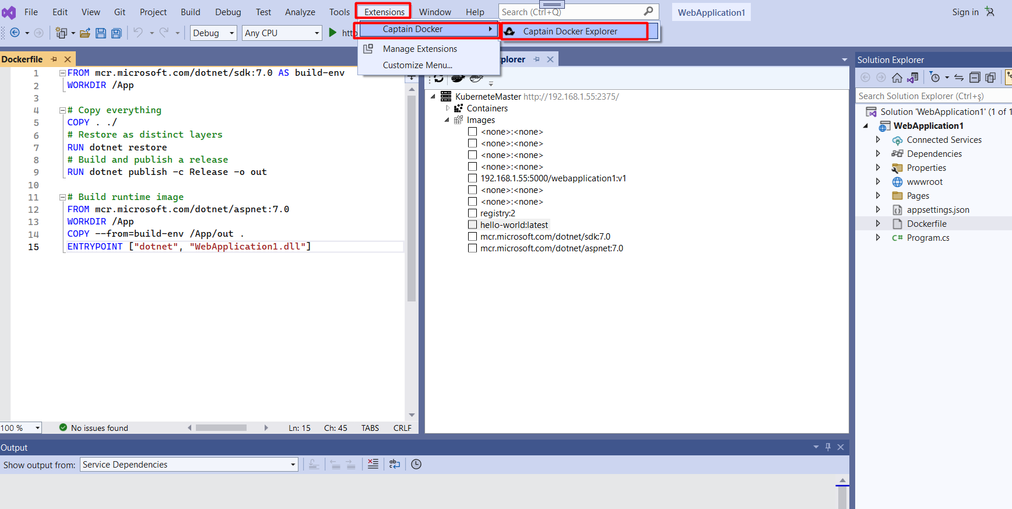Click the Open File folder icon
This screenshot has height=509, width=1012.
85,33
